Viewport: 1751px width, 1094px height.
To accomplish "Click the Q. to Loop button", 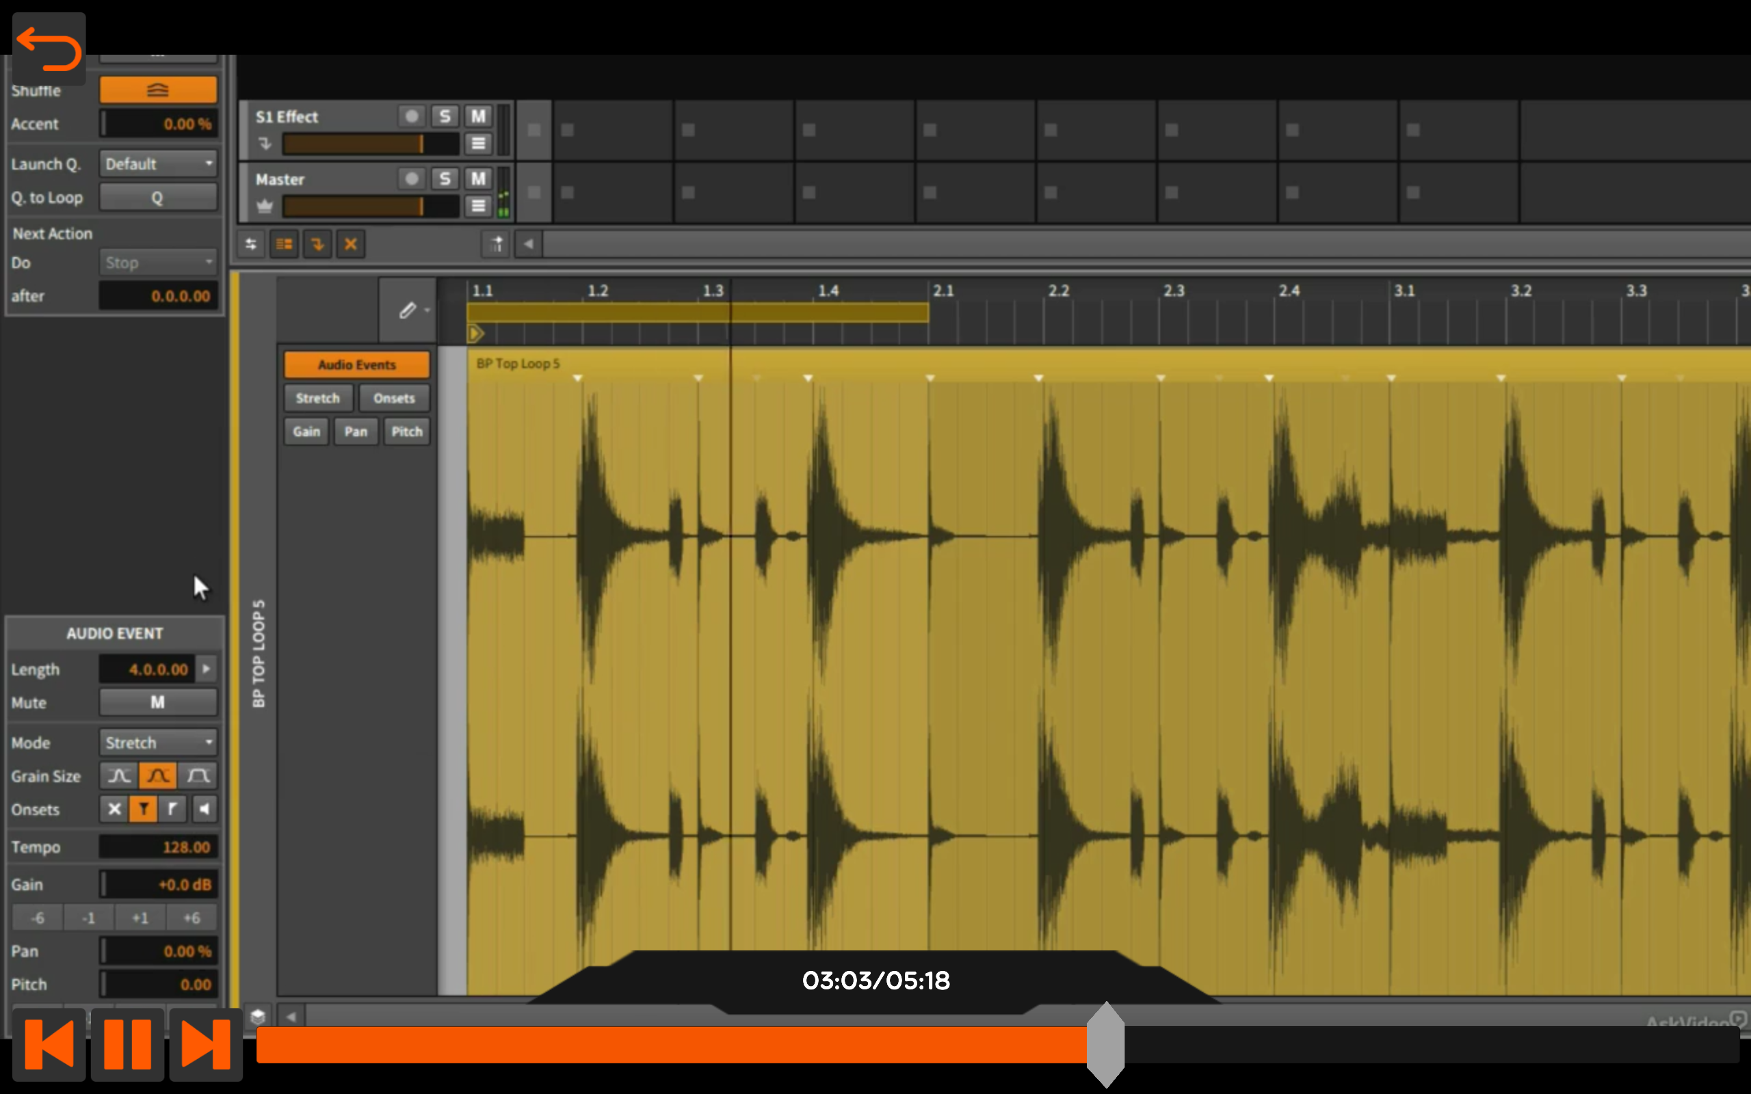I will [158, 196].
